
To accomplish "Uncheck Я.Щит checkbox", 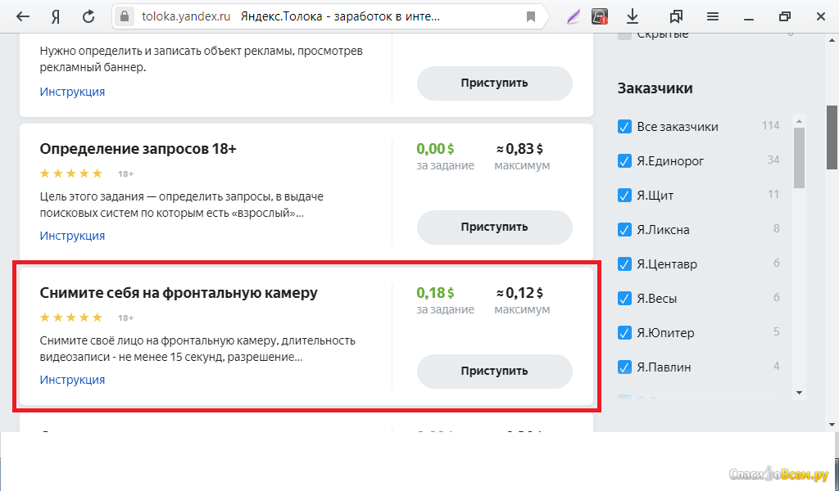I will point(624,195).
